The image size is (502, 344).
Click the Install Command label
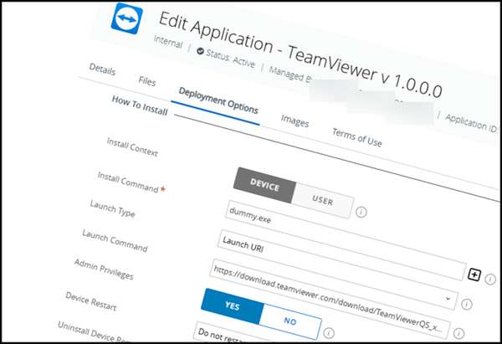(128, 182)
